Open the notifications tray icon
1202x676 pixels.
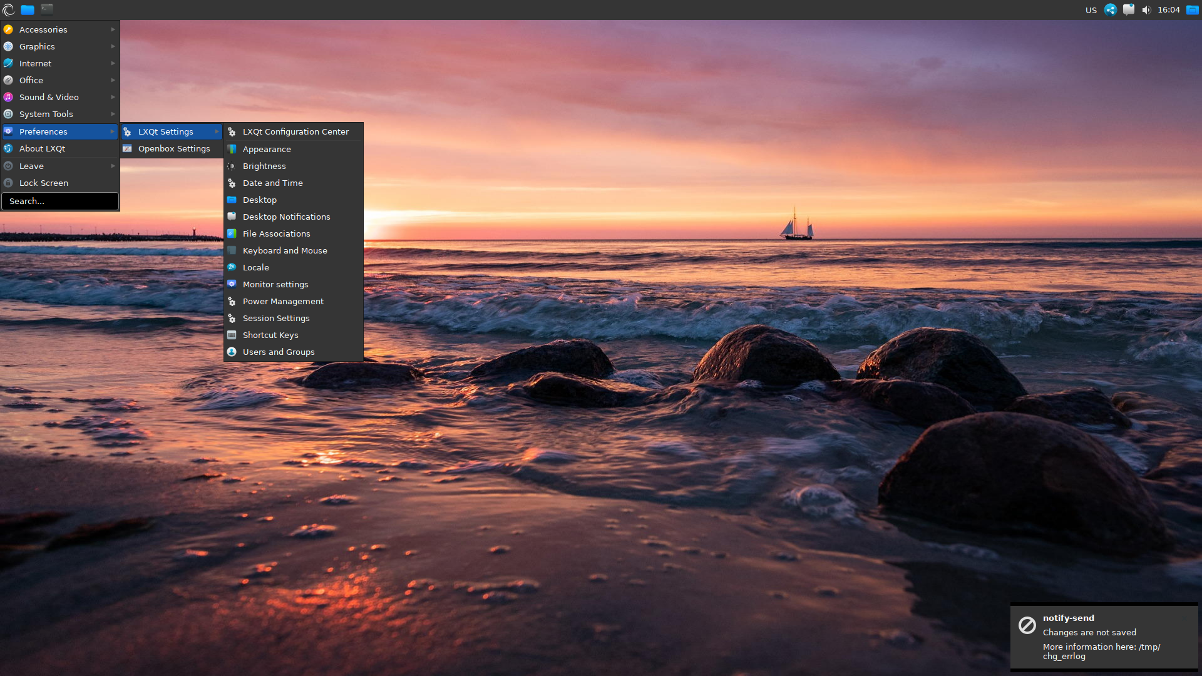coord(1129,9)
